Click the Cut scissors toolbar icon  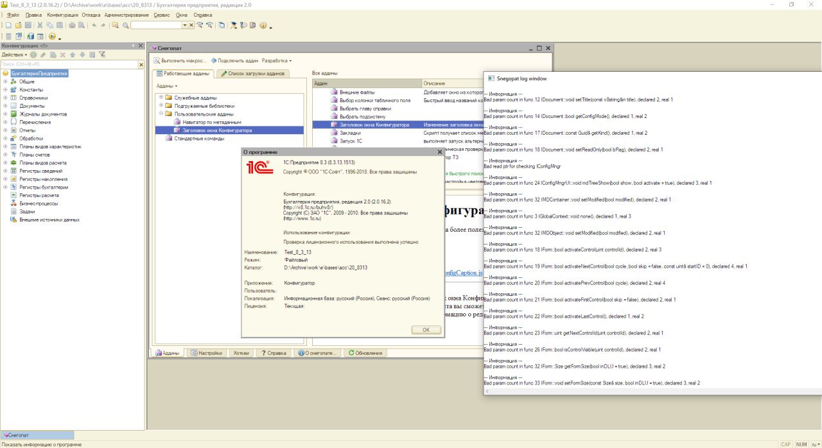tap(40, 25)
